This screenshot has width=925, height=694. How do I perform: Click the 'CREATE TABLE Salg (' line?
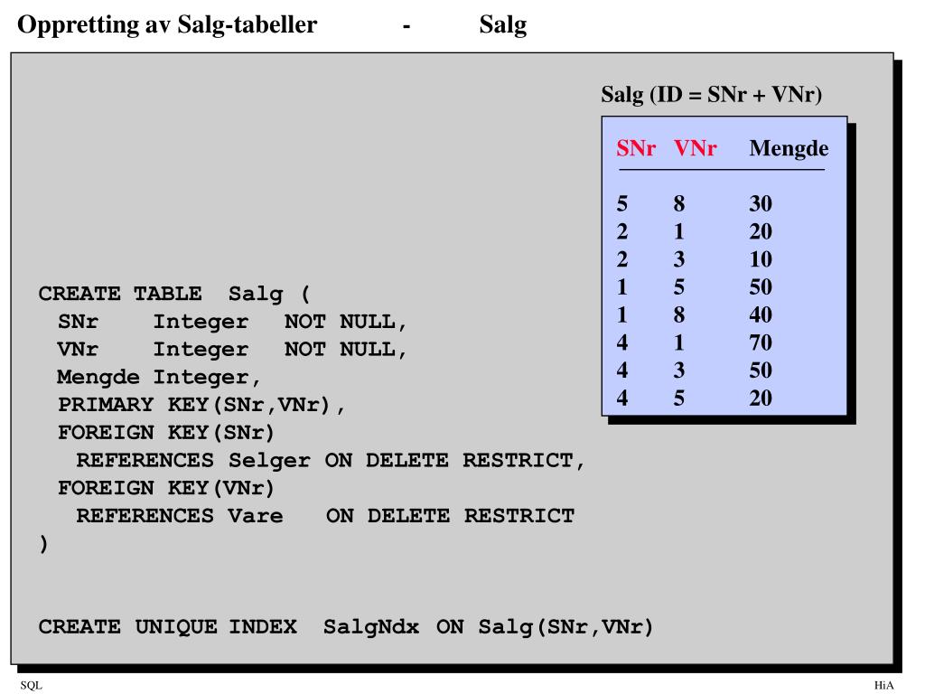[x=174, y=294]
